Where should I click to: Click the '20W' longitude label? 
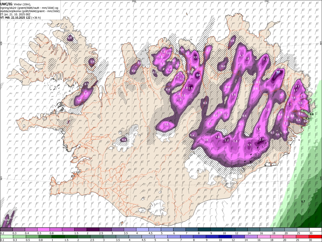point(134,1)
